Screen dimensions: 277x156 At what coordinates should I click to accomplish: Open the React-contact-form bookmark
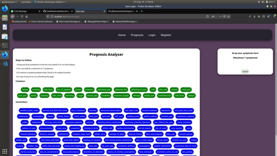click(69, 21)
